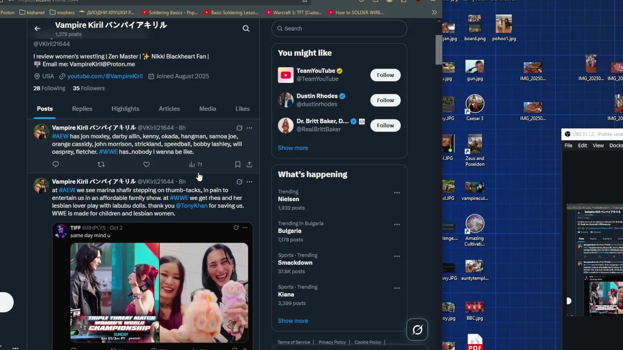Click the back arrow next to Vampire Kiril
623x350 pixels.
click(x=37, y=29)
